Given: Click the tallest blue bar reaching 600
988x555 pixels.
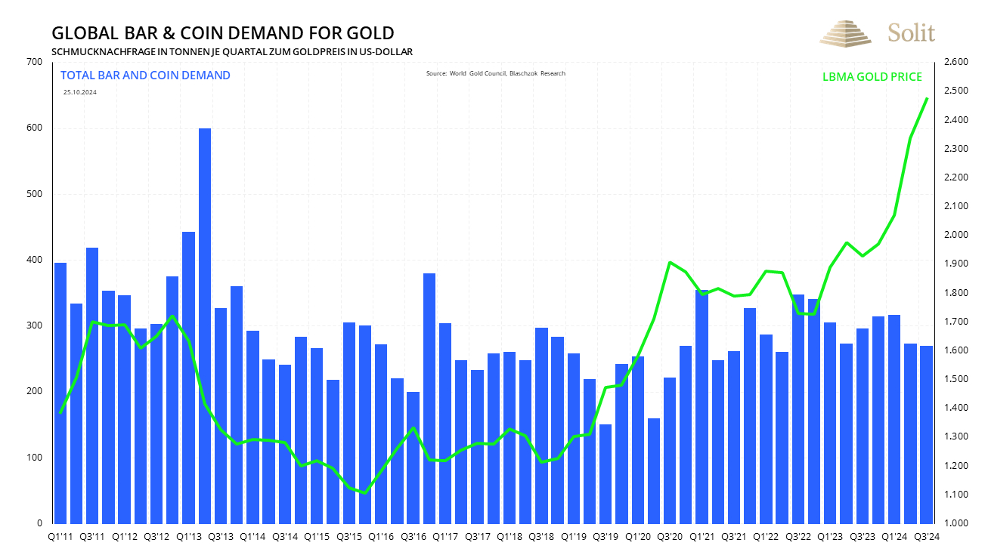Looking at the screenshot, I should tap(205, 325).
